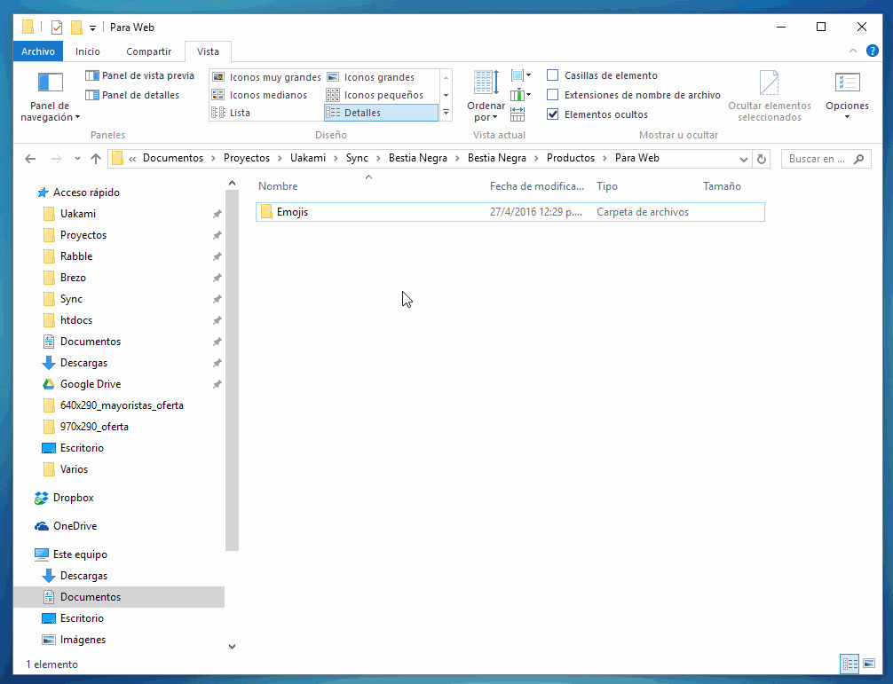The height and width of the screenshot is (684, 893).
Task: Switch to details view status bar icon
Action: [x=850, y=664]
